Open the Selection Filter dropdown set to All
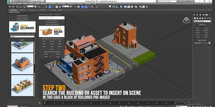215x107 pixels. click(30, 6)
